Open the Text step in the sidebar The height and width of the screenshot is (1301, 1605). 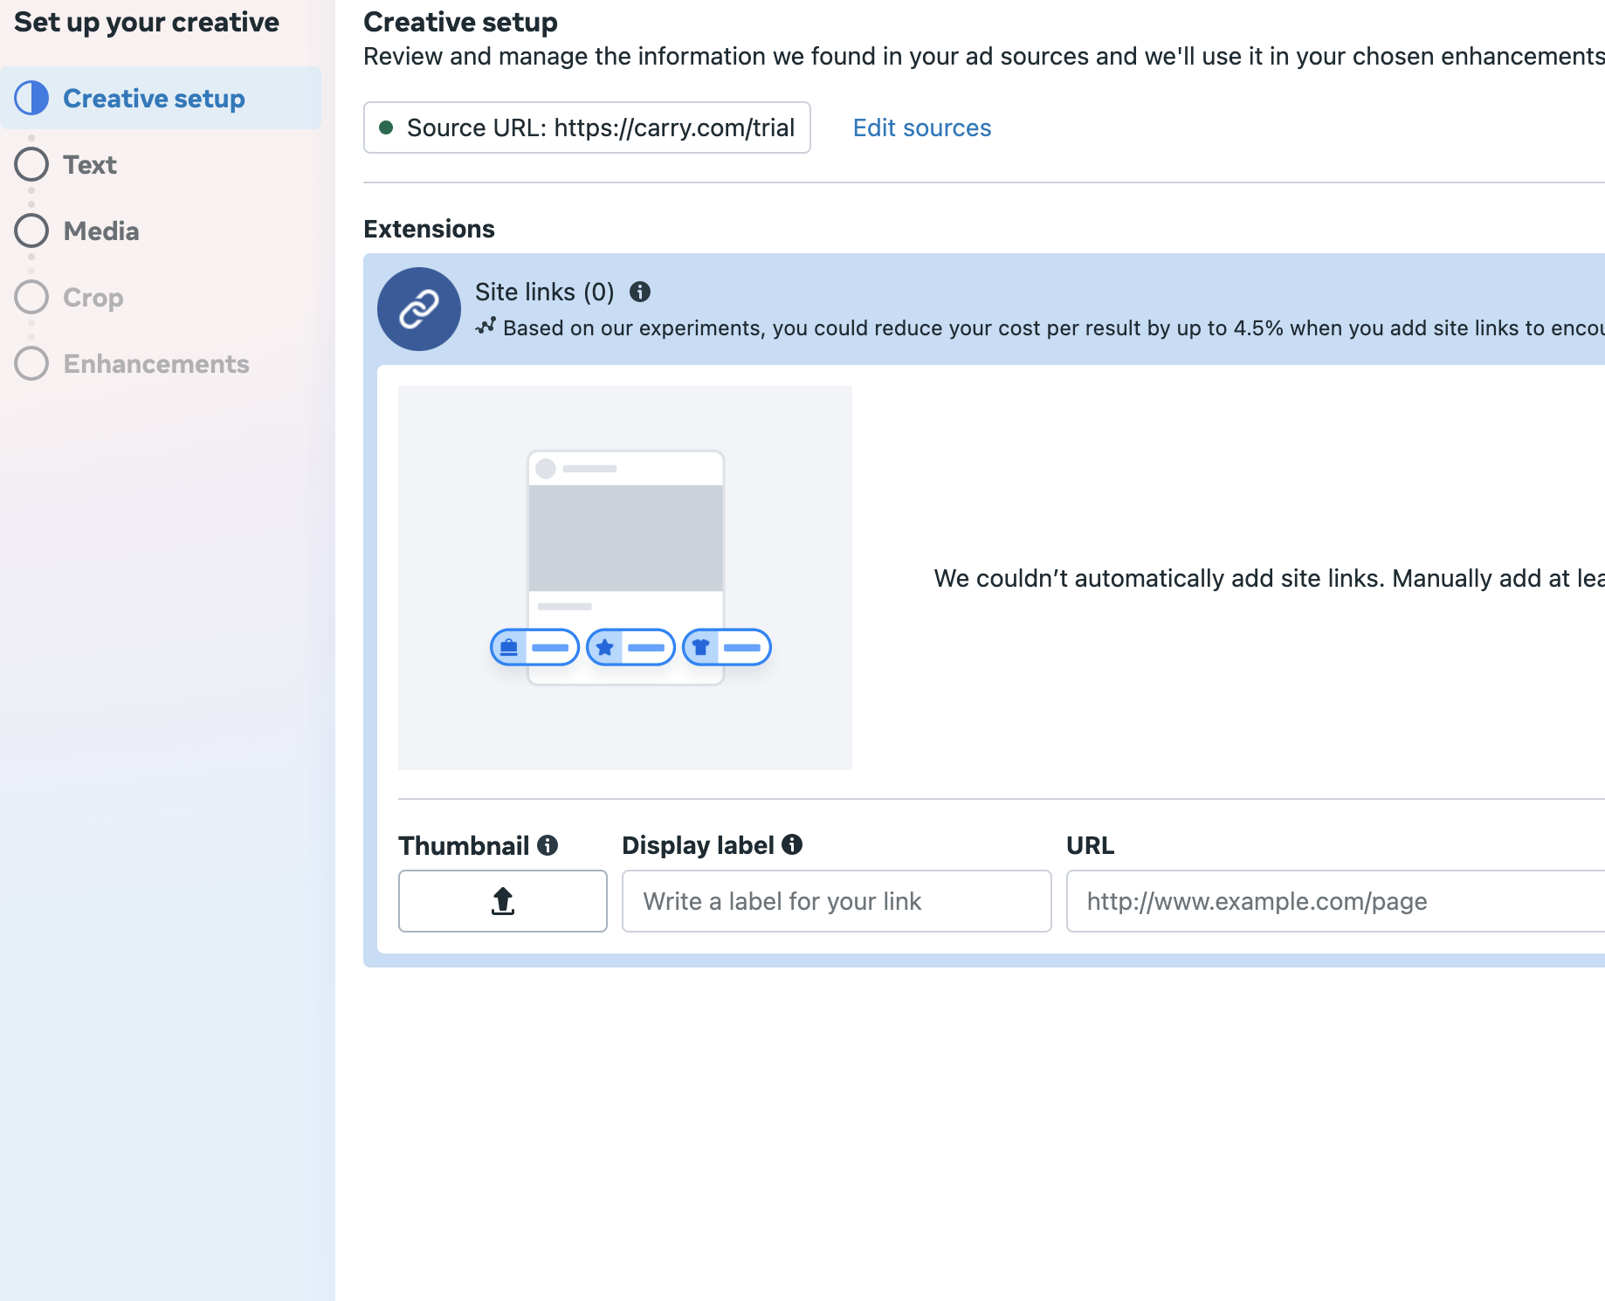click(x=89, y=164)
